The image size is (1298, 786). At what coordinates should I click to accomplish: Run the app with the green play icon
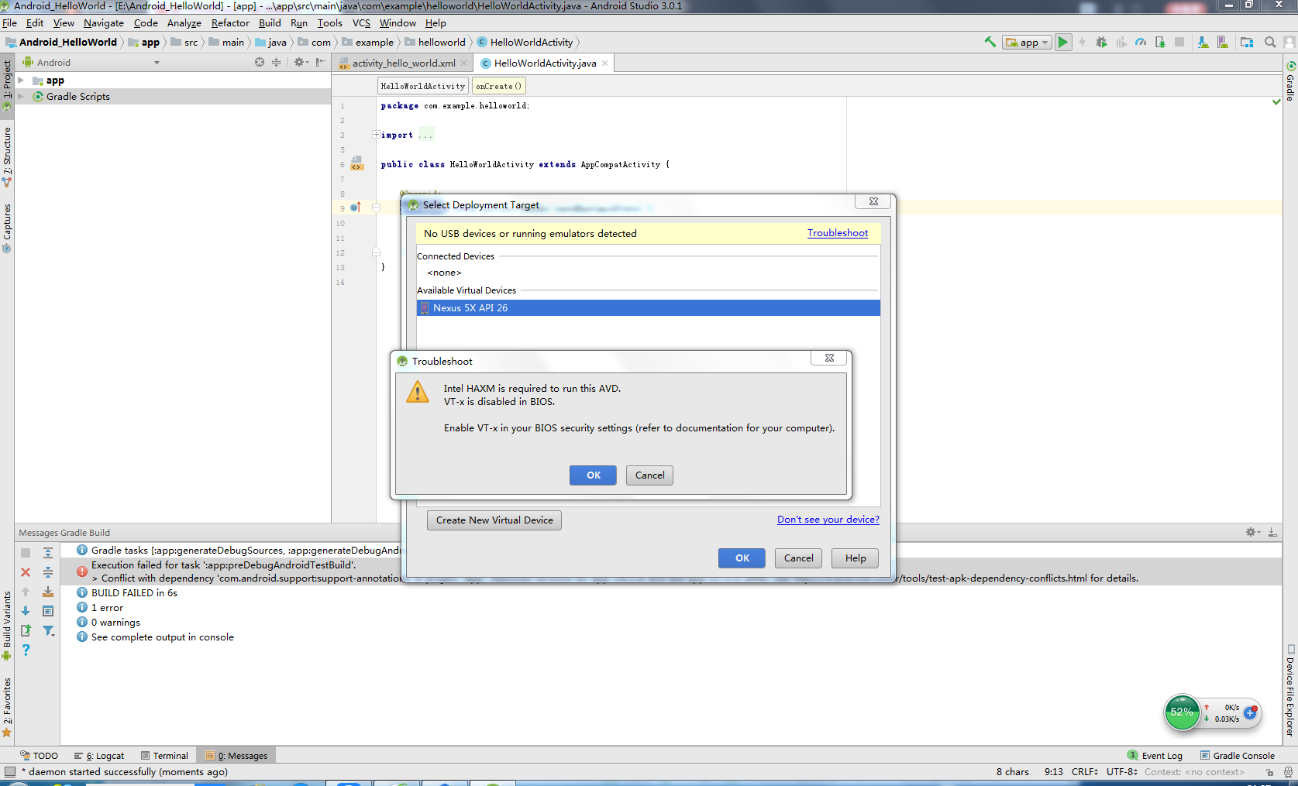coord(1063,42)
